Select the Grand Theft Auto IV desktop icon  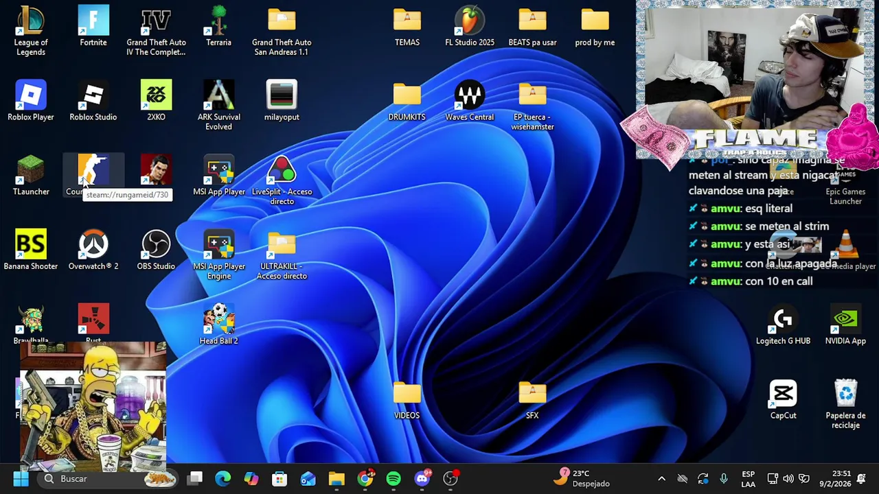(156, 31)
